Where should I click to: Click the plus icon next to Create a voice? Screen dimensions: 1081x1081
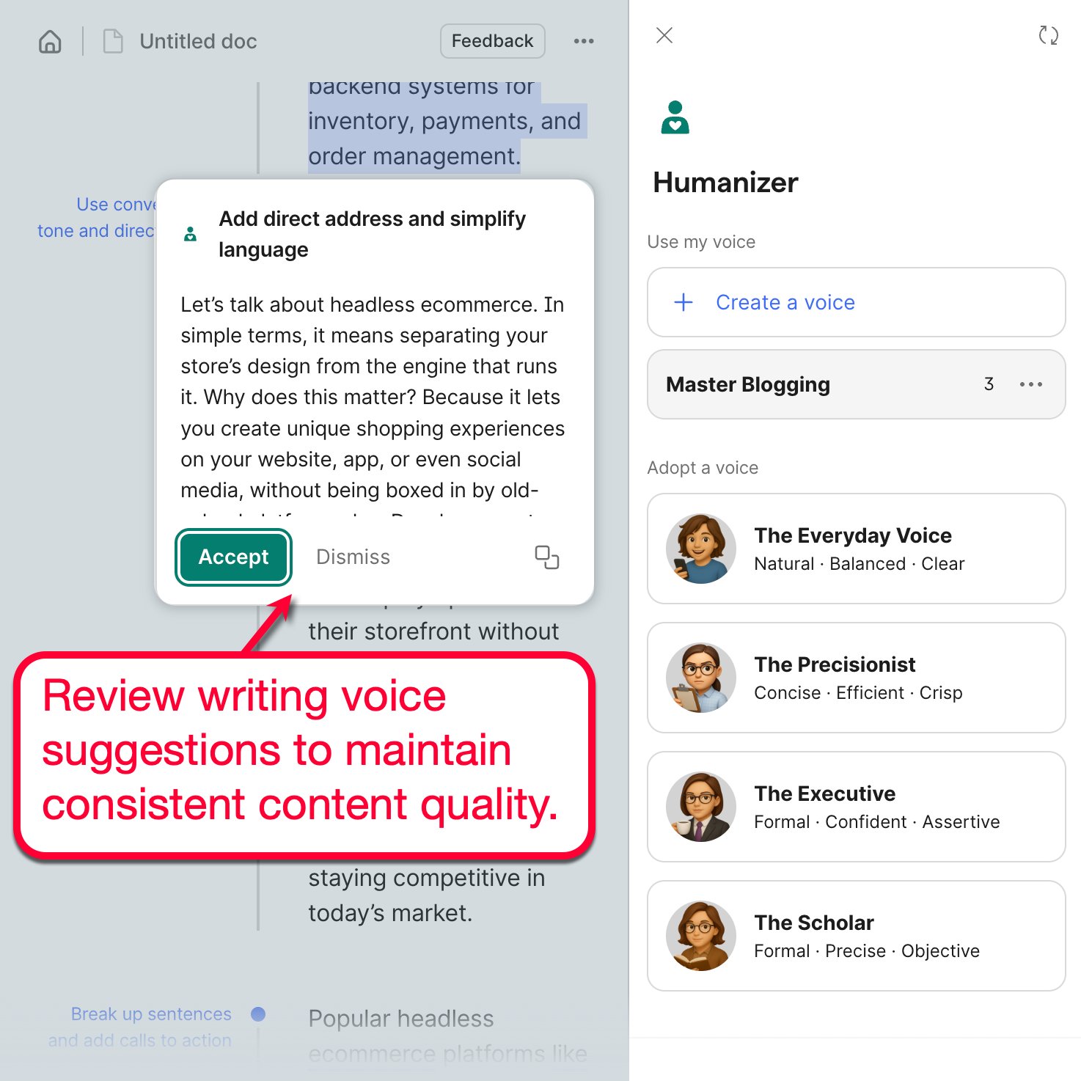683,302
